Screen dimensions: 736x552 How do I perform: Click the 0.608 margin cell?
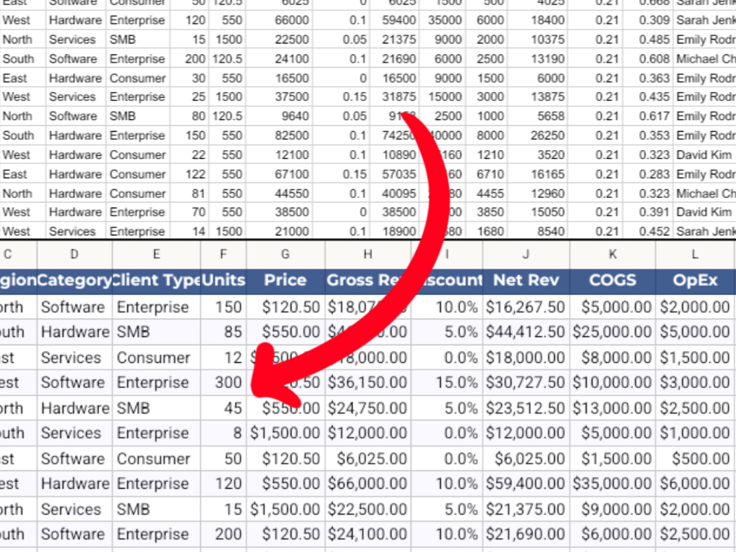click(x=648, y=59)
